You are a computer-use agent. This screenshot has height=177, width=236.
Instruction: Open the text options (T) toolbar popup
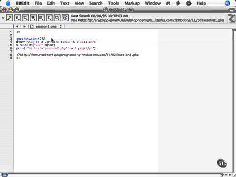[x=49, y=18]
